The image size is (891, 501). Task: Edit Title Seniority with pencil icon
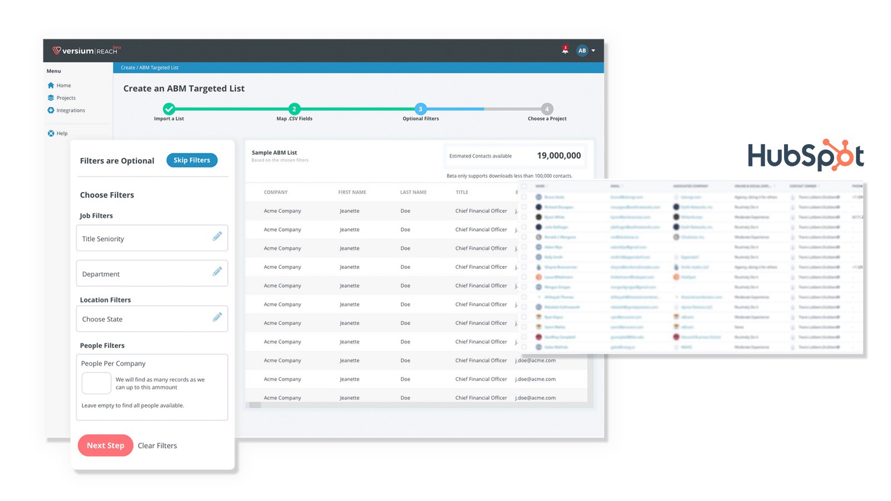tap(217, 237)
